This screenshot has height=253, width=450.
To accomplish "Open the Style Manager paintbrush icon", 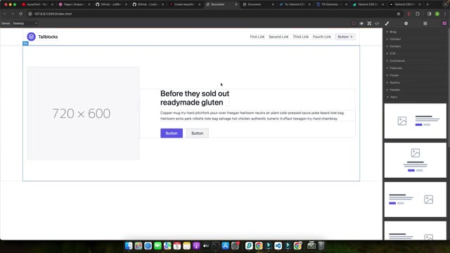I will [x=387, y=23].
